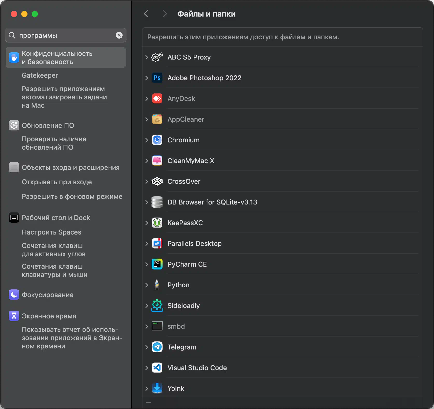Viewport: 434px width, 409px height.
Task: Select Сочетания клавиш для активных углов result
Action: pos(54,250)
